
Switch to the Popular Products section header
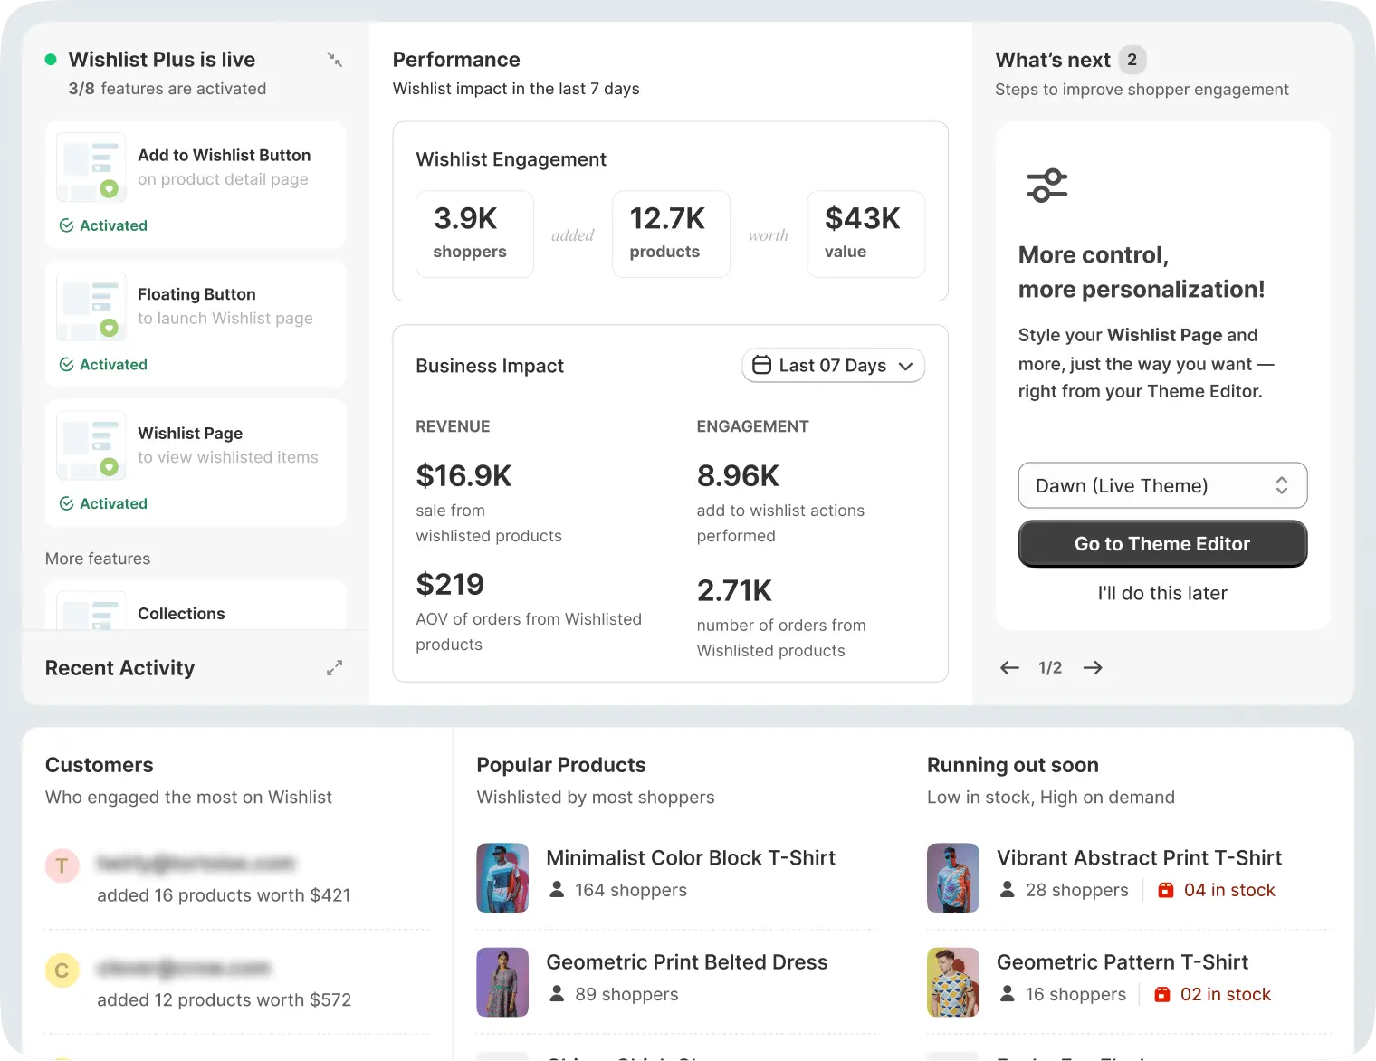(x=561, y=765)
